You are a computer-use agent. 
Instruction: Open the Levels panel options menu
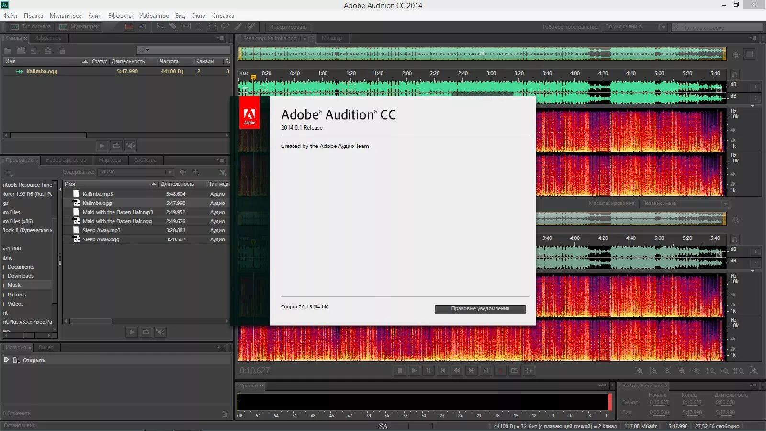[x=603, y=386]
